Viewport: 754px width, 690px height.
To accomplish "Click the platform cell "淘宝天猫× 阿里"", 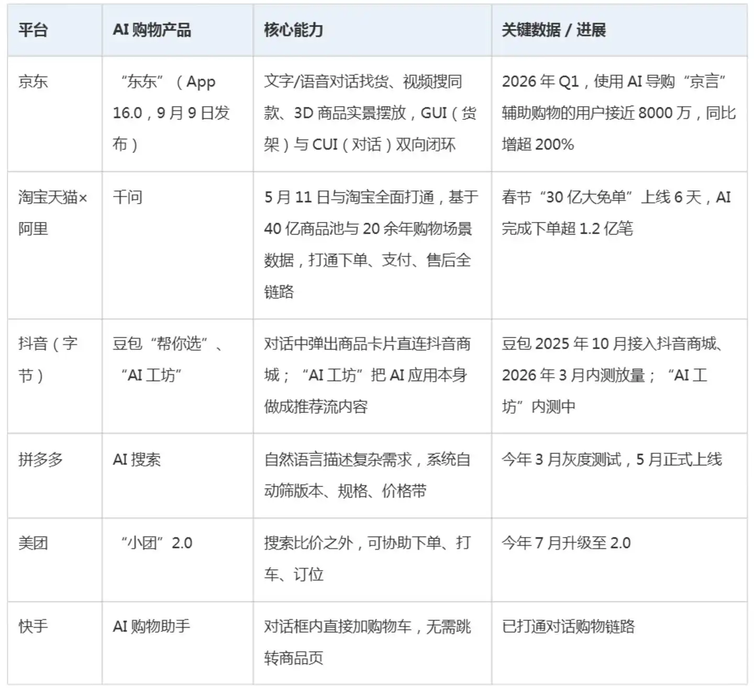I will click(55, 245).
